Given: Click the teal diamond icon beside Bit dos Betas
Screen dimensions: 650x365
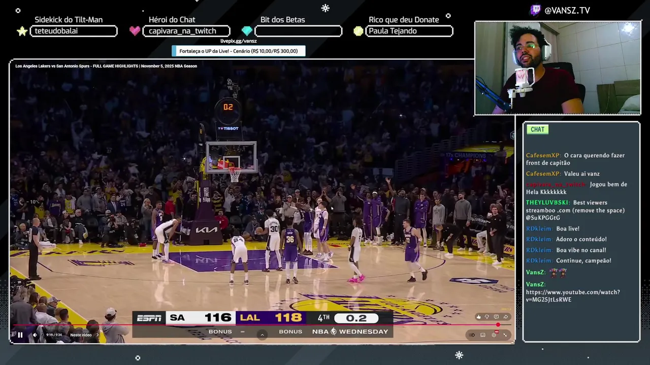Looking at the screenshot, I should tap(247, 31).
